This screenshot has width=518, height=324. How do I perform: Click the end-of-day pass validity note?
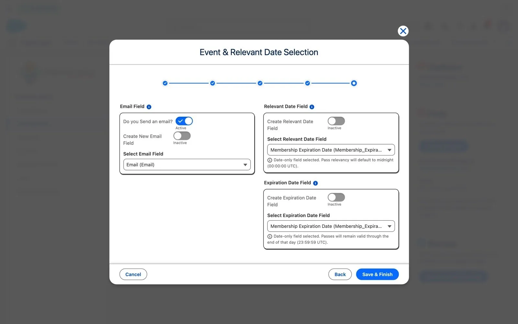[328, 239]
